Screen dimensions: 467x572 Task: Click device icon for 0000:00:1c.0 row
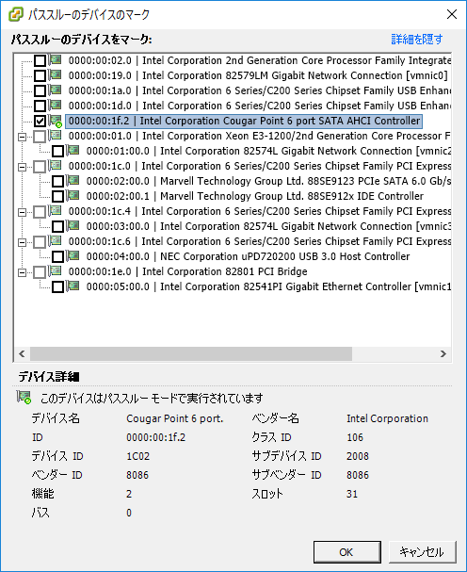(56, 166)
